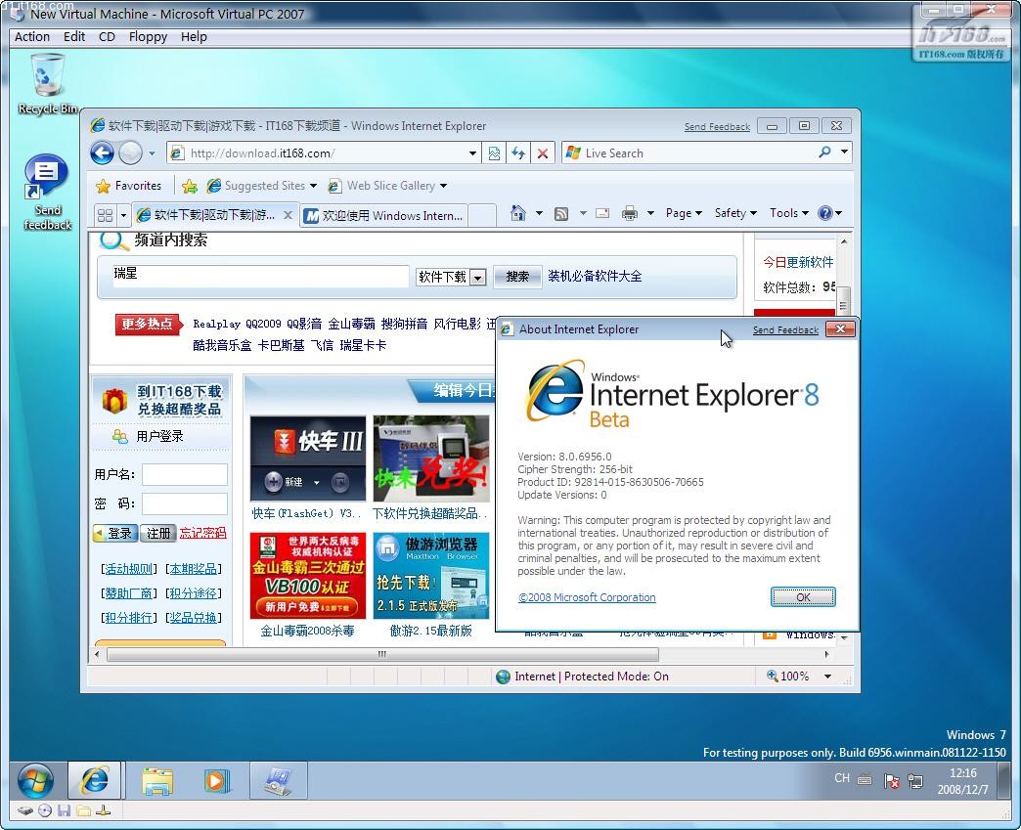Click the vertical scrollbar up arrow
The width and height of the screenshot is (1021, 830).
pyautogui.click(x=844, y=241)
